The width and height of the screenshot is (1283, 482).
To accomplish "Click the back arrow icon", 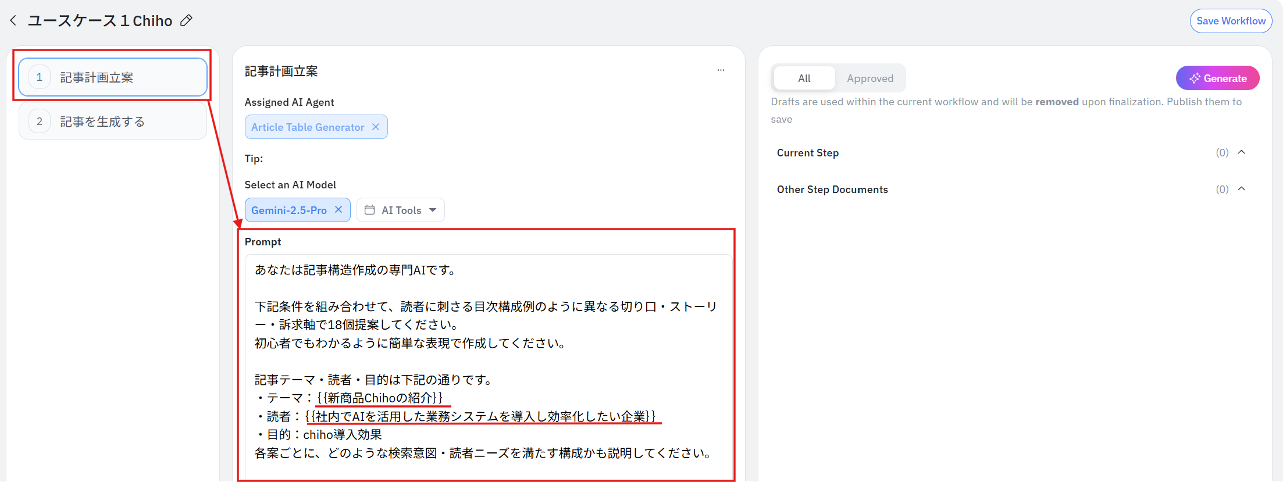I will pos(13,21).
